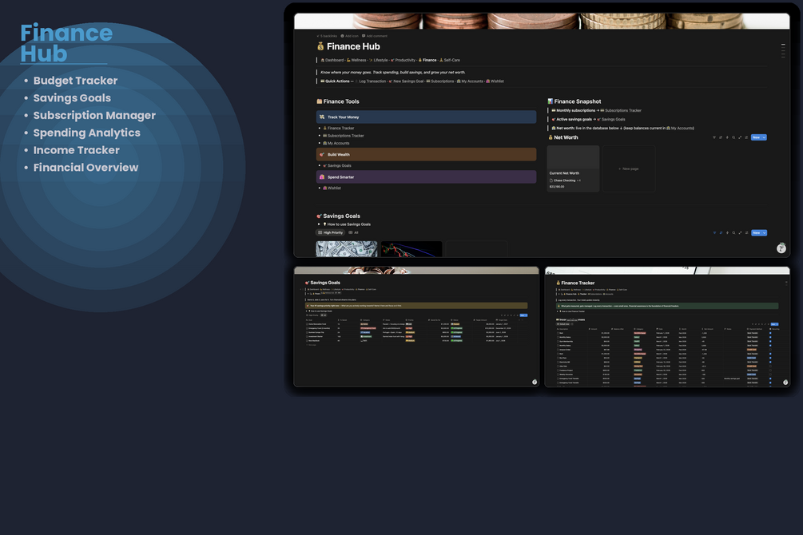Click the Net Worth view settings icon
The height and width of the screenshot is (535, 803).
point(746,137)
